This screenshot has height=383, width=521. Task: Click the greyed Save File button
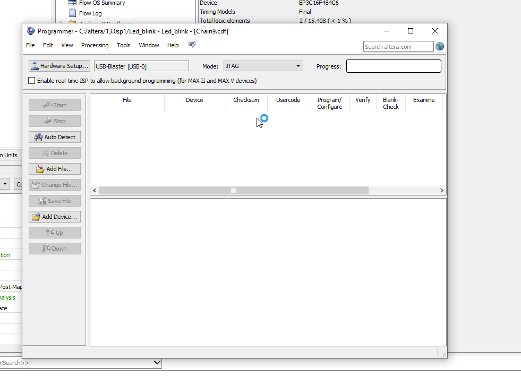click(x=55, y=201)
